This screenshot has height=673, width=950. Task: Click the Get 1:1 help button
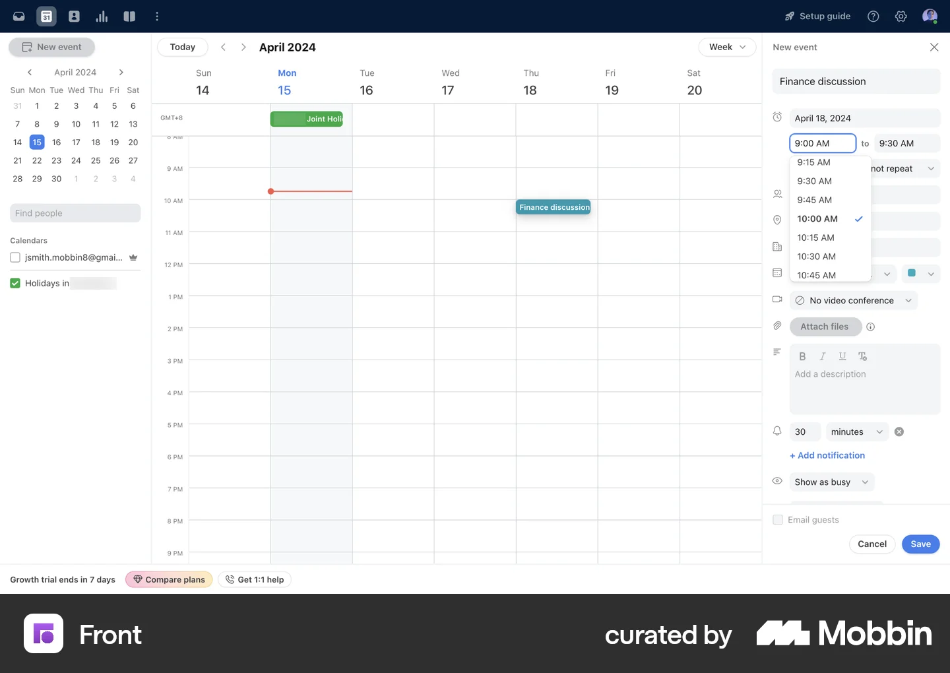point(255,579)
